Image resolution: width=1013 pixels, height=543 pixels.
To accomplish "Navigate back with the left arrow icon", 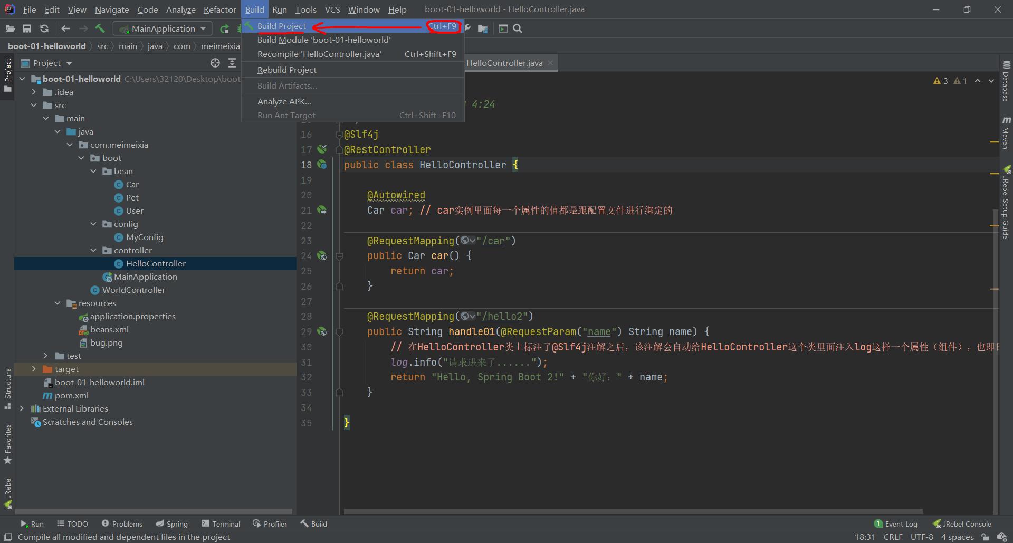I will (65, 28).
